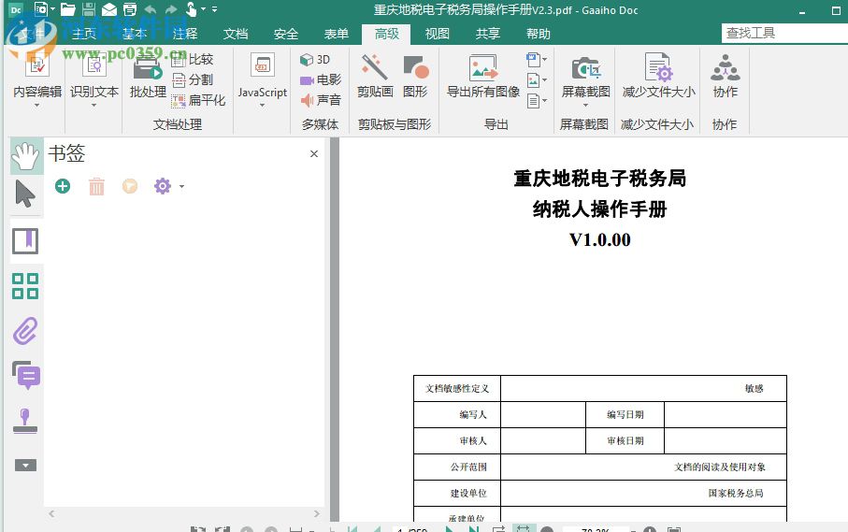Customize the quick access toolbar
Screen dimensions: 848x532
(x=214, y=9)
